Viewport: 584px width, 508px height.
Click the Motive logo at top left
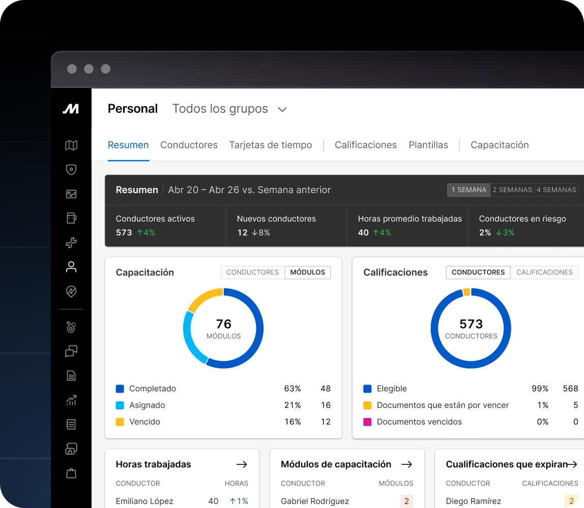click(71, 108)
